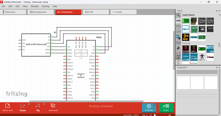221x116 pixels.
Task: Expand the Simulate button dropdown arrow
Action: click(155, 105)
